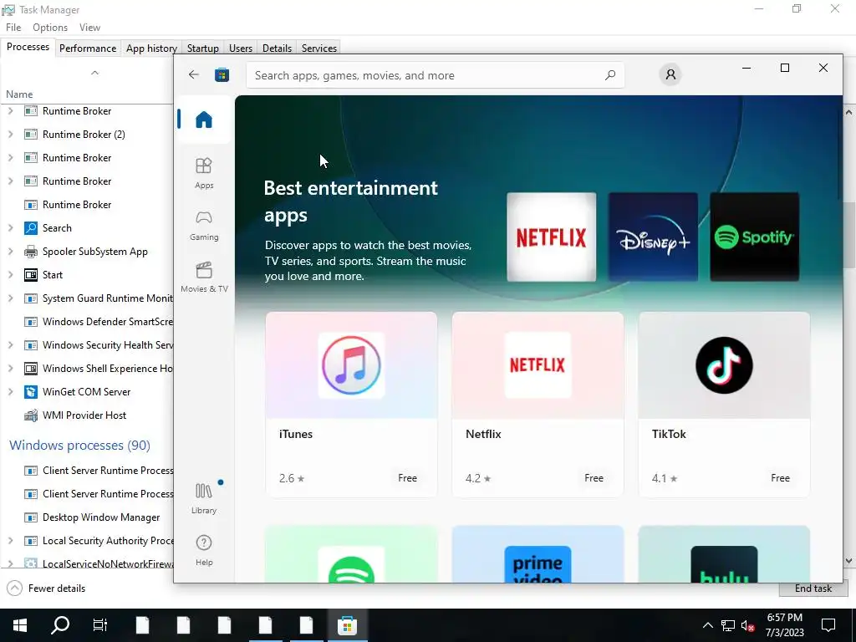Screen dimensions: 856x642
Task: Expand WinGet COM Server process
Action: click(10, 392)
